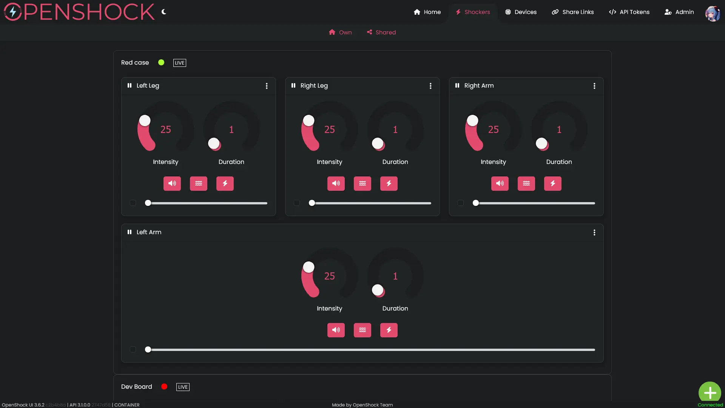The image size is (725, 408).
Task: Click shock bolt icon on Right Arm
Action: point(552,184)
